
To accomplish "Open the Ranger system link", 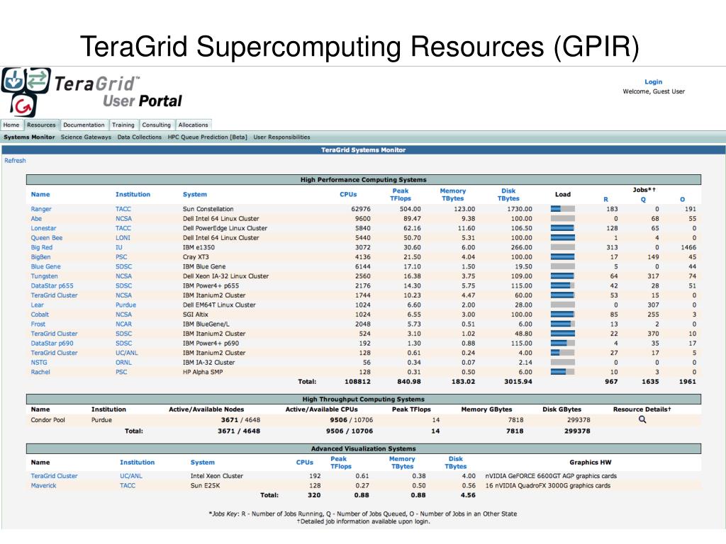I will [41, 209].
